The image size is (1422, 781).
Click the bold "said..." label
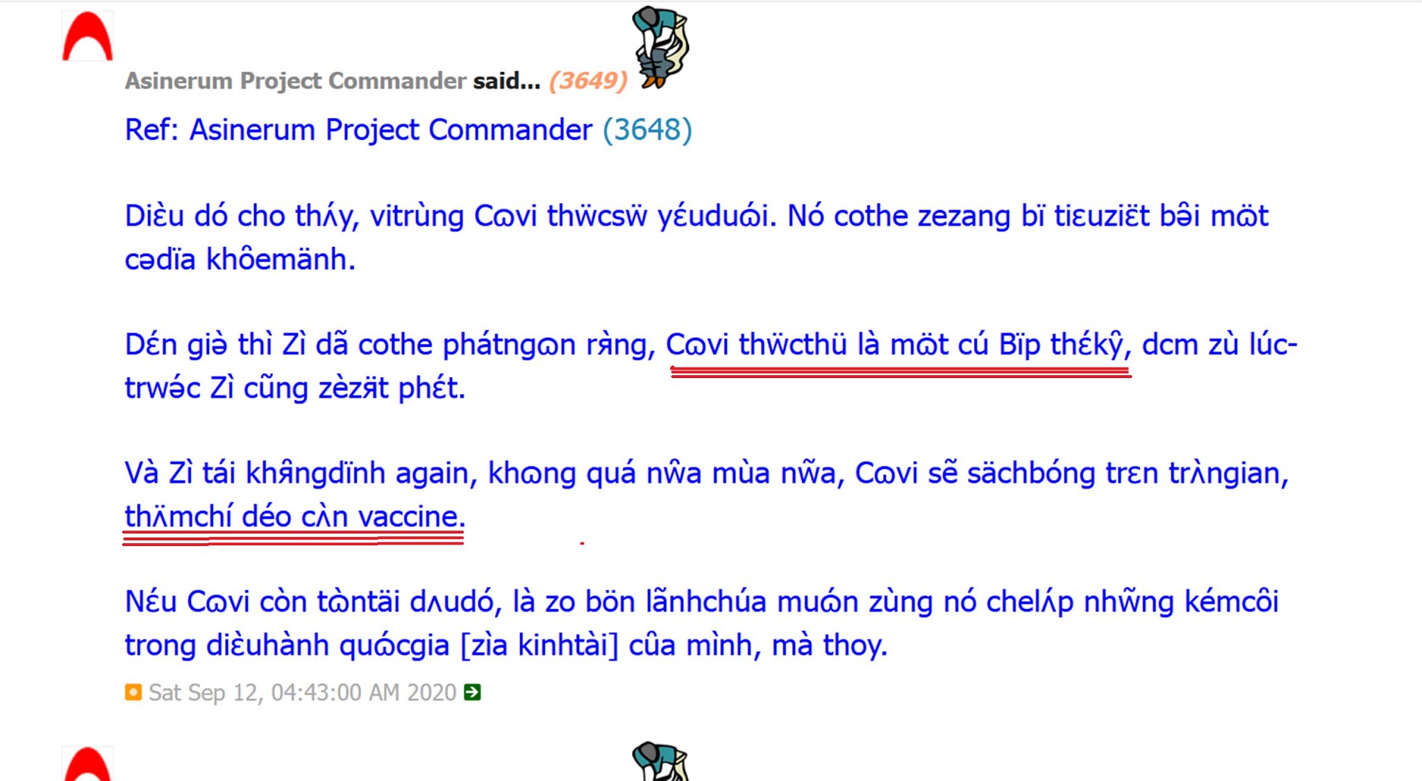click(x=507, y=81)
